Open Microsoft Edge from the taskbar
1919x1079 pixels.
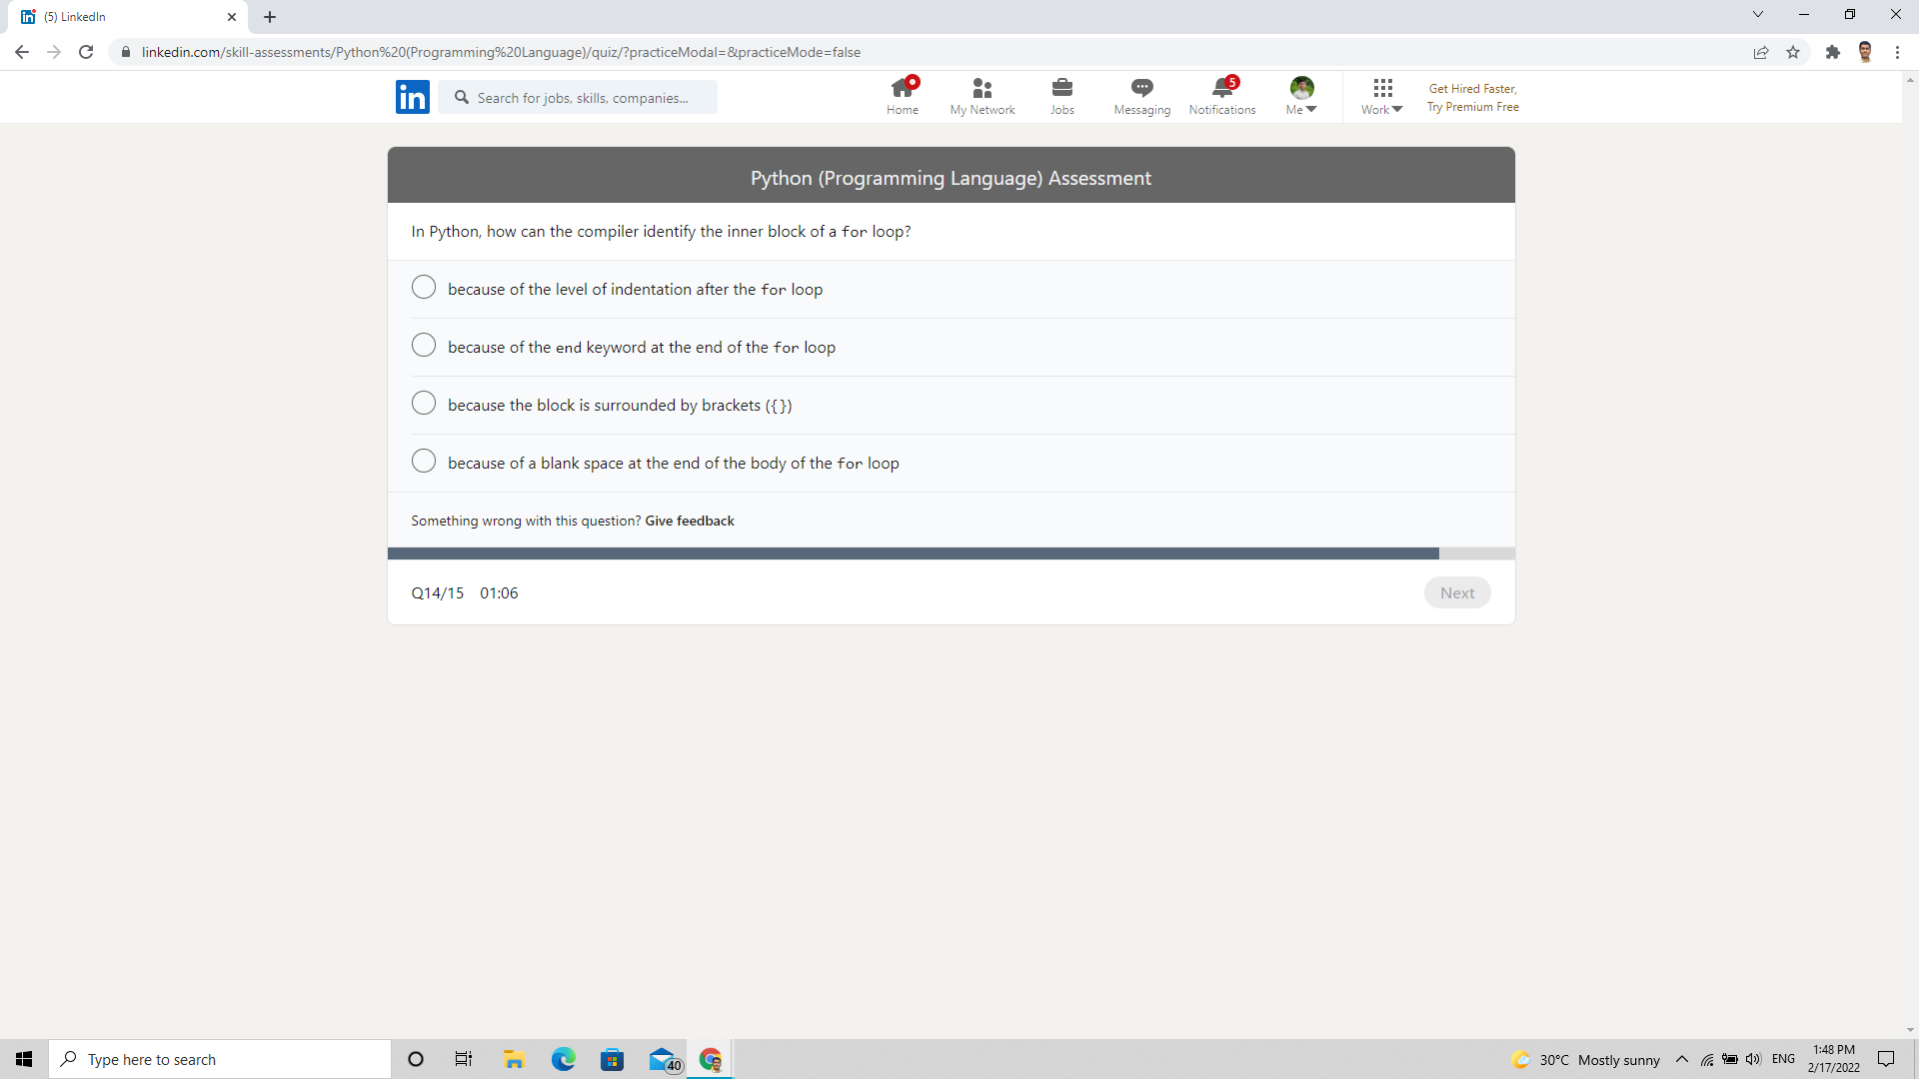tap(563, 1059)
